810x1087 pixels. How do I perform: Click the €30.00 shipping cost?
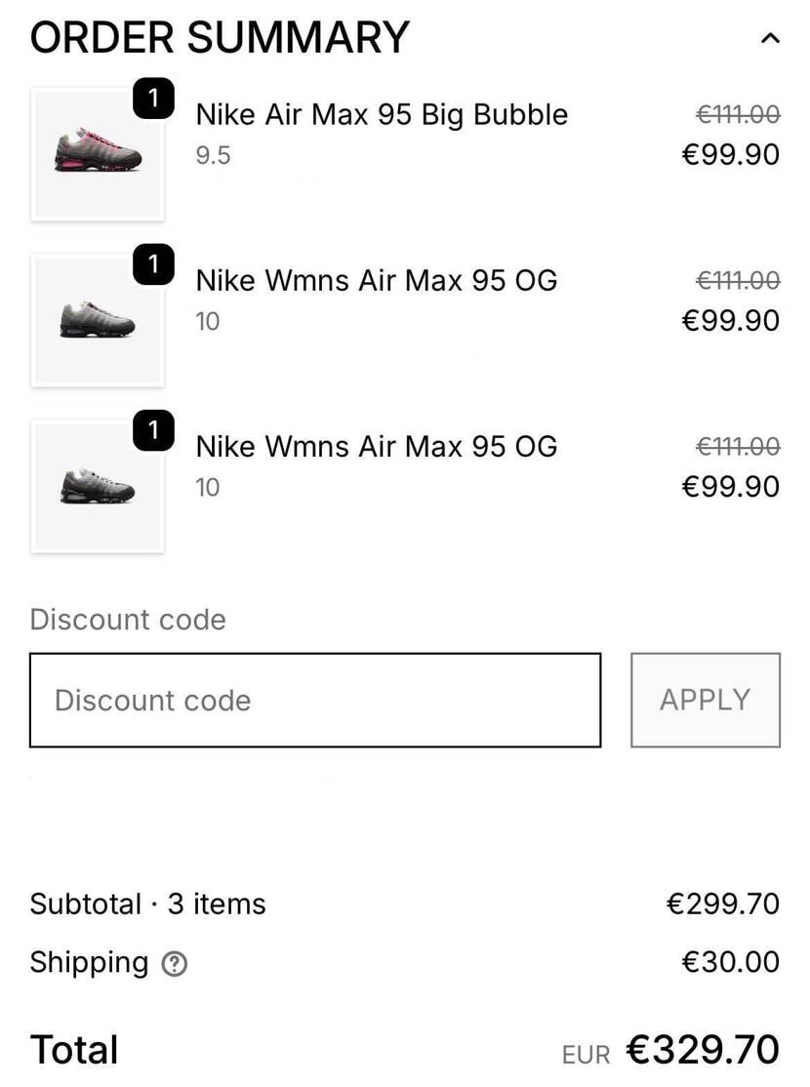click(x=730, y=962)
